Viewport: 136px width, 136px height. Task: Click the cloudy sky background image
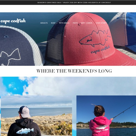(68, 86)
